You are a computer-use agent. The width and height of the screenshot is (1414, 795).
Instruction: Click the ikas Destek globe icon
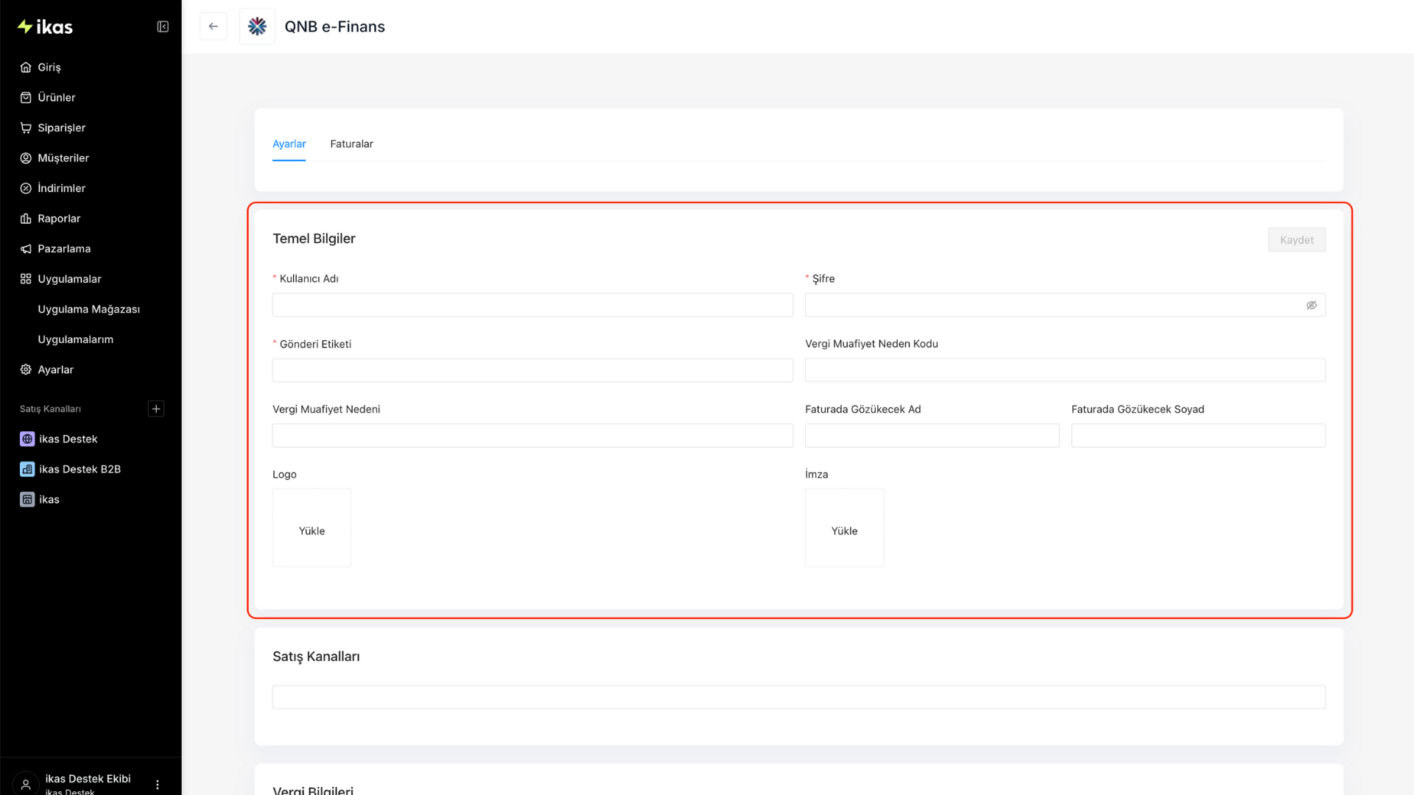27,439
